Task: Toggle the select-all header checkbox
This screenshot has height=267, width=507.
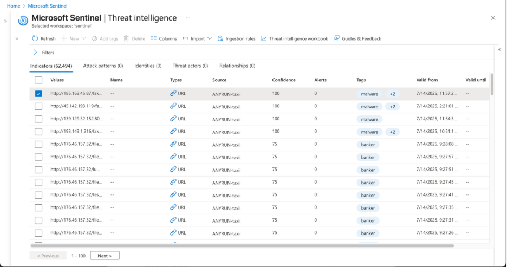Action: tap(38, 80)
